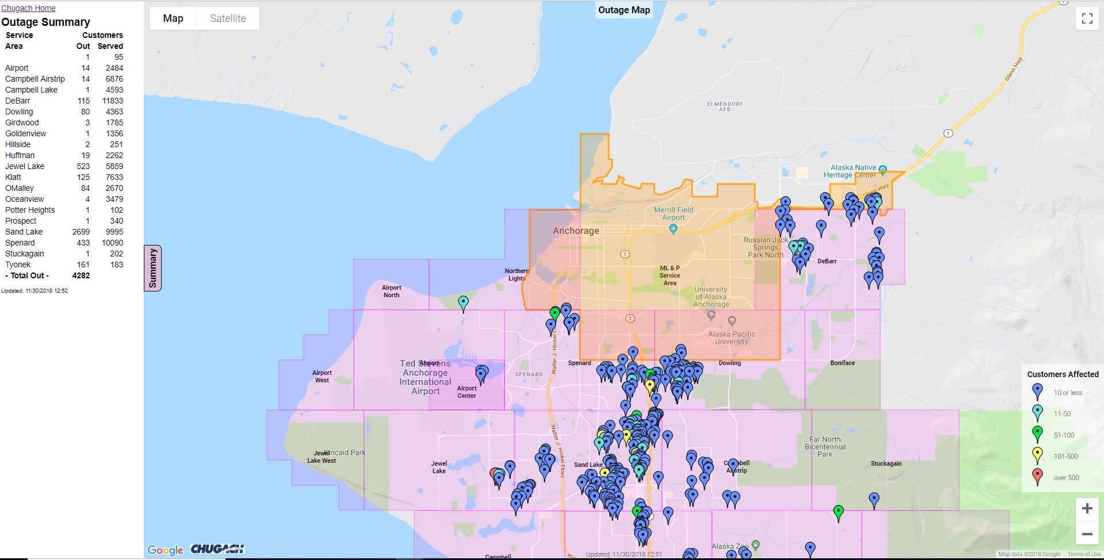The image size is (1104, 560).
Task: Click Alaska Zoo marker
Action: [755, 544]
